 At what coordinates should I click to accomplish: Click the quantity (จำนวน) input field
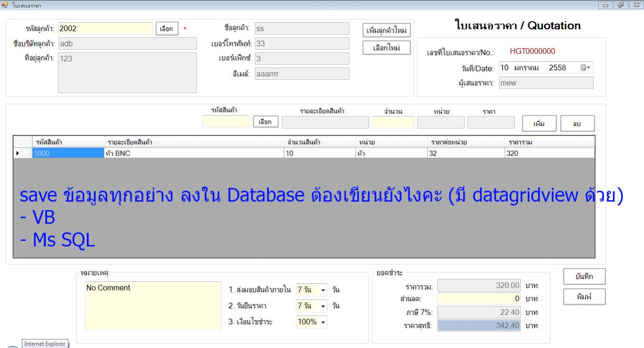[x=393, y=122]
